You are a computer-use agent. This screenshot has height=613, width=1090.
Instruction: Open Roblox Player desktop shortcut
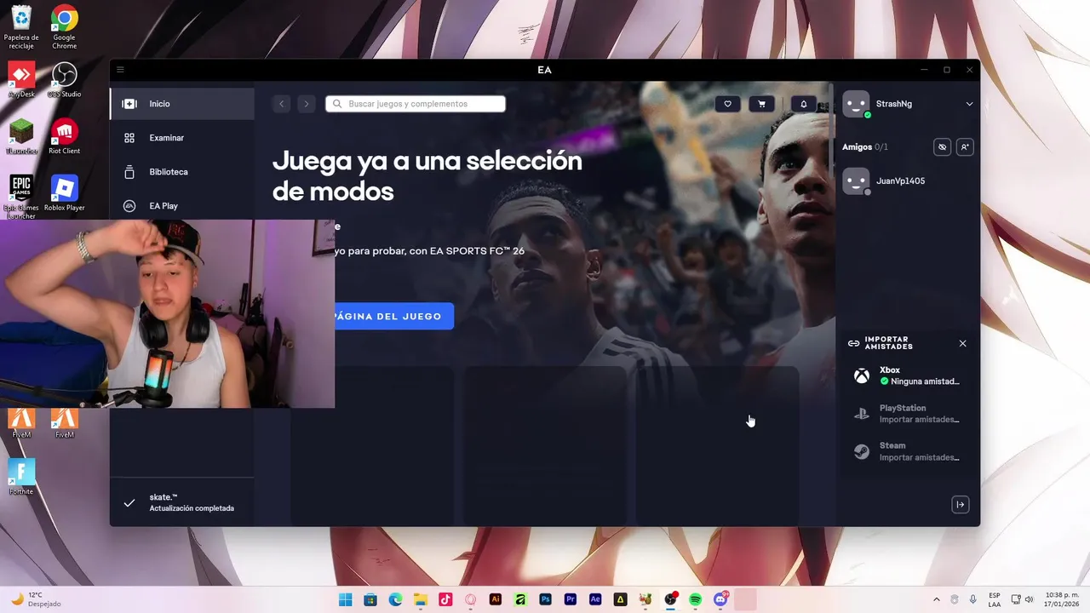65,193
